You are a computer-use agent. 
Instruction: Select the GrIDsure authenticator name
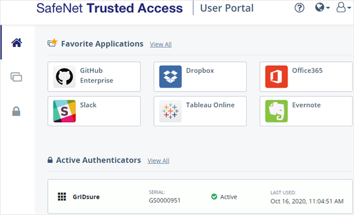click(x=86, y=197)
